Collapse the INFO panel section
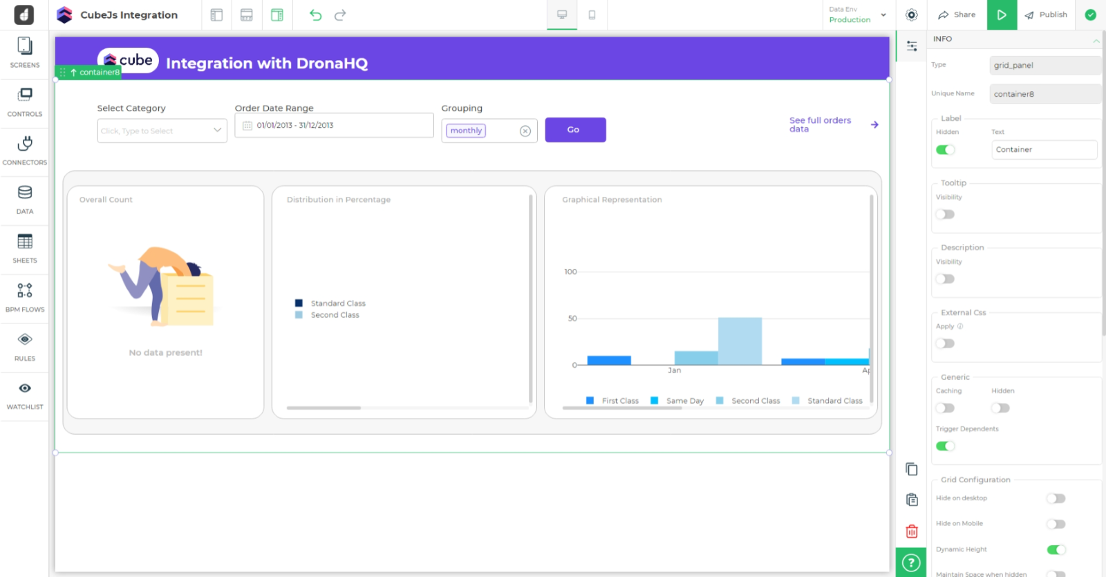Screen dimensions: 1106x577 click(x=1096, y=40)
